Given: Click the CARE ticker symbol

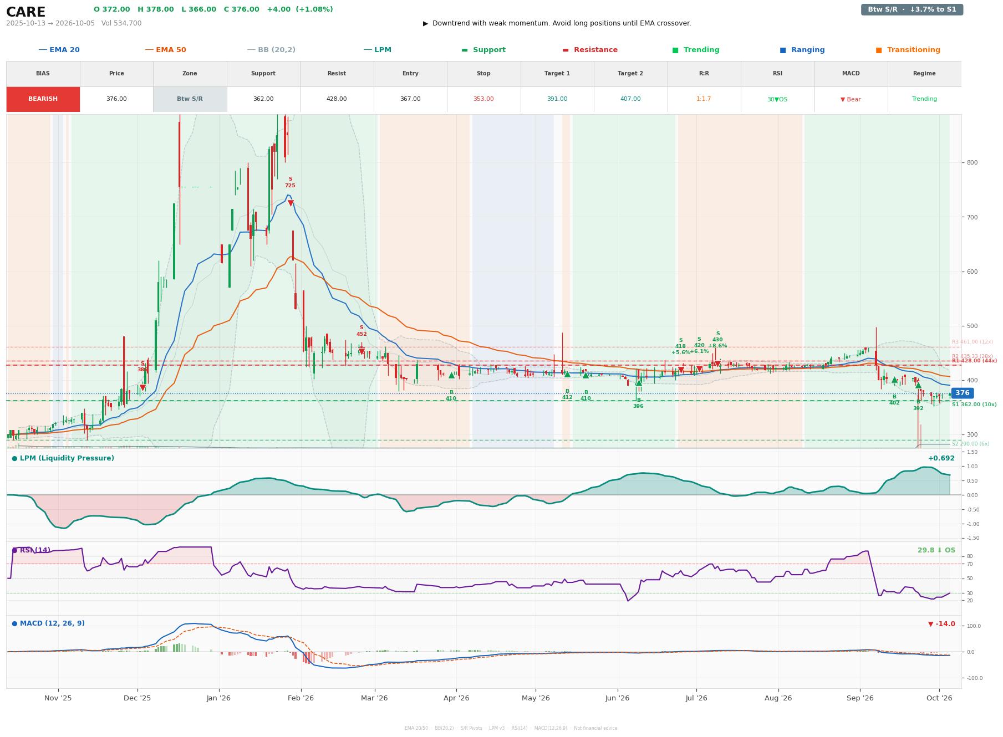Looking at the screenshot, I should coord(26,12).
